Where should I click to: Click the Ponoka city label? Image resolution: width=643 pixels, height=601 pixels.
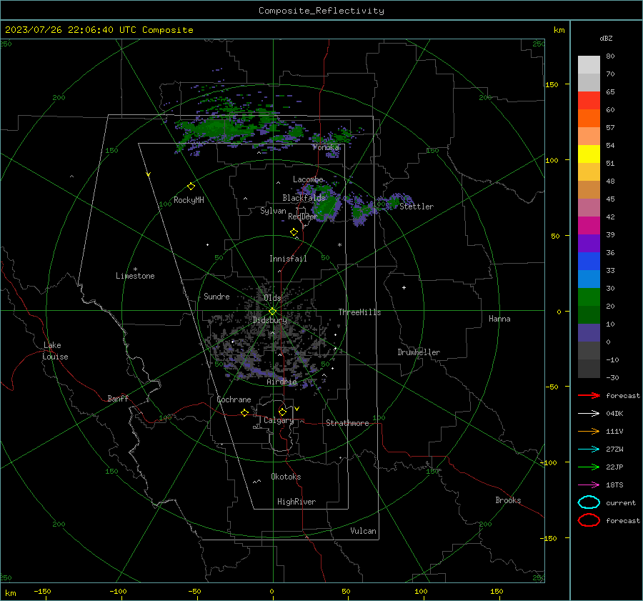(x=326, y=147)
